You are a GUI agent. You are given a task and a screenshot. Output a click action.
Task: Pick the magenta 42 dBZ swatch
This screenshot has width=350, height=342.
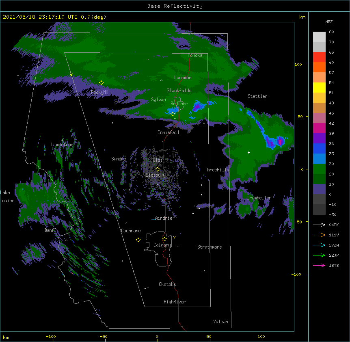[x=319, y=128]
